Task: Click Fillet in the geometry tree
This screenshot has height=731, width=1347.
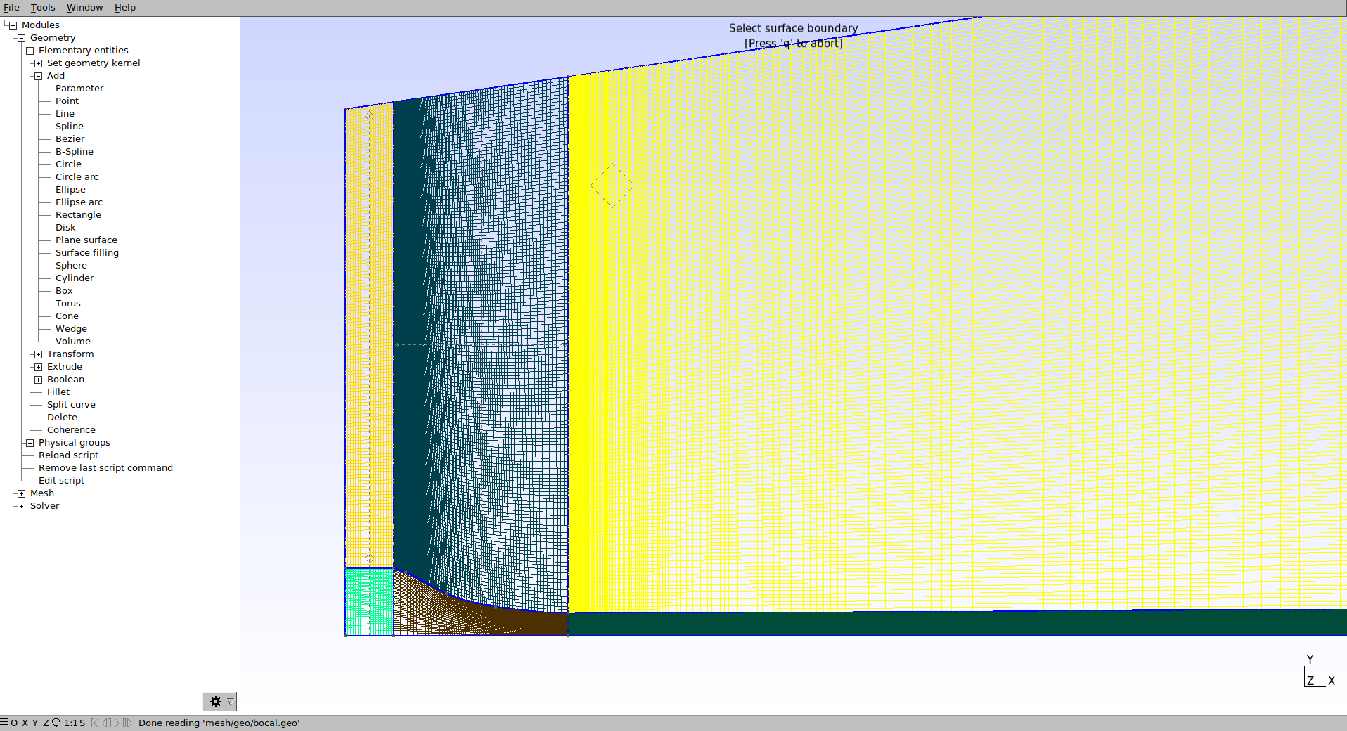Action: 58,392
